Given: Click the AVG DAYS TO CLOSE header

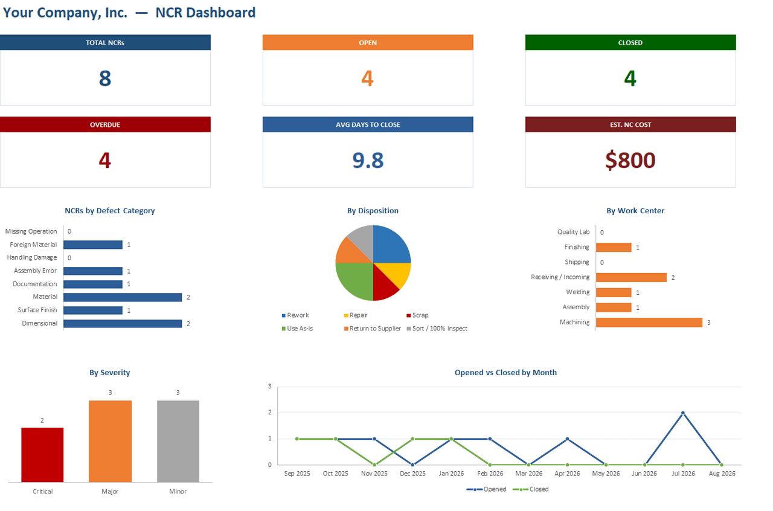Looking at the screenshot, I should 368,124.
